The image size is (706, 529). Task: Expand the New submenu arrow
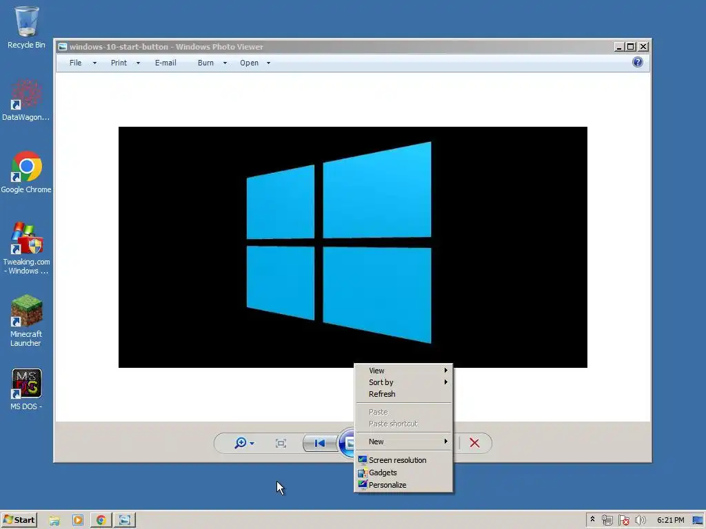coord(446,442)
